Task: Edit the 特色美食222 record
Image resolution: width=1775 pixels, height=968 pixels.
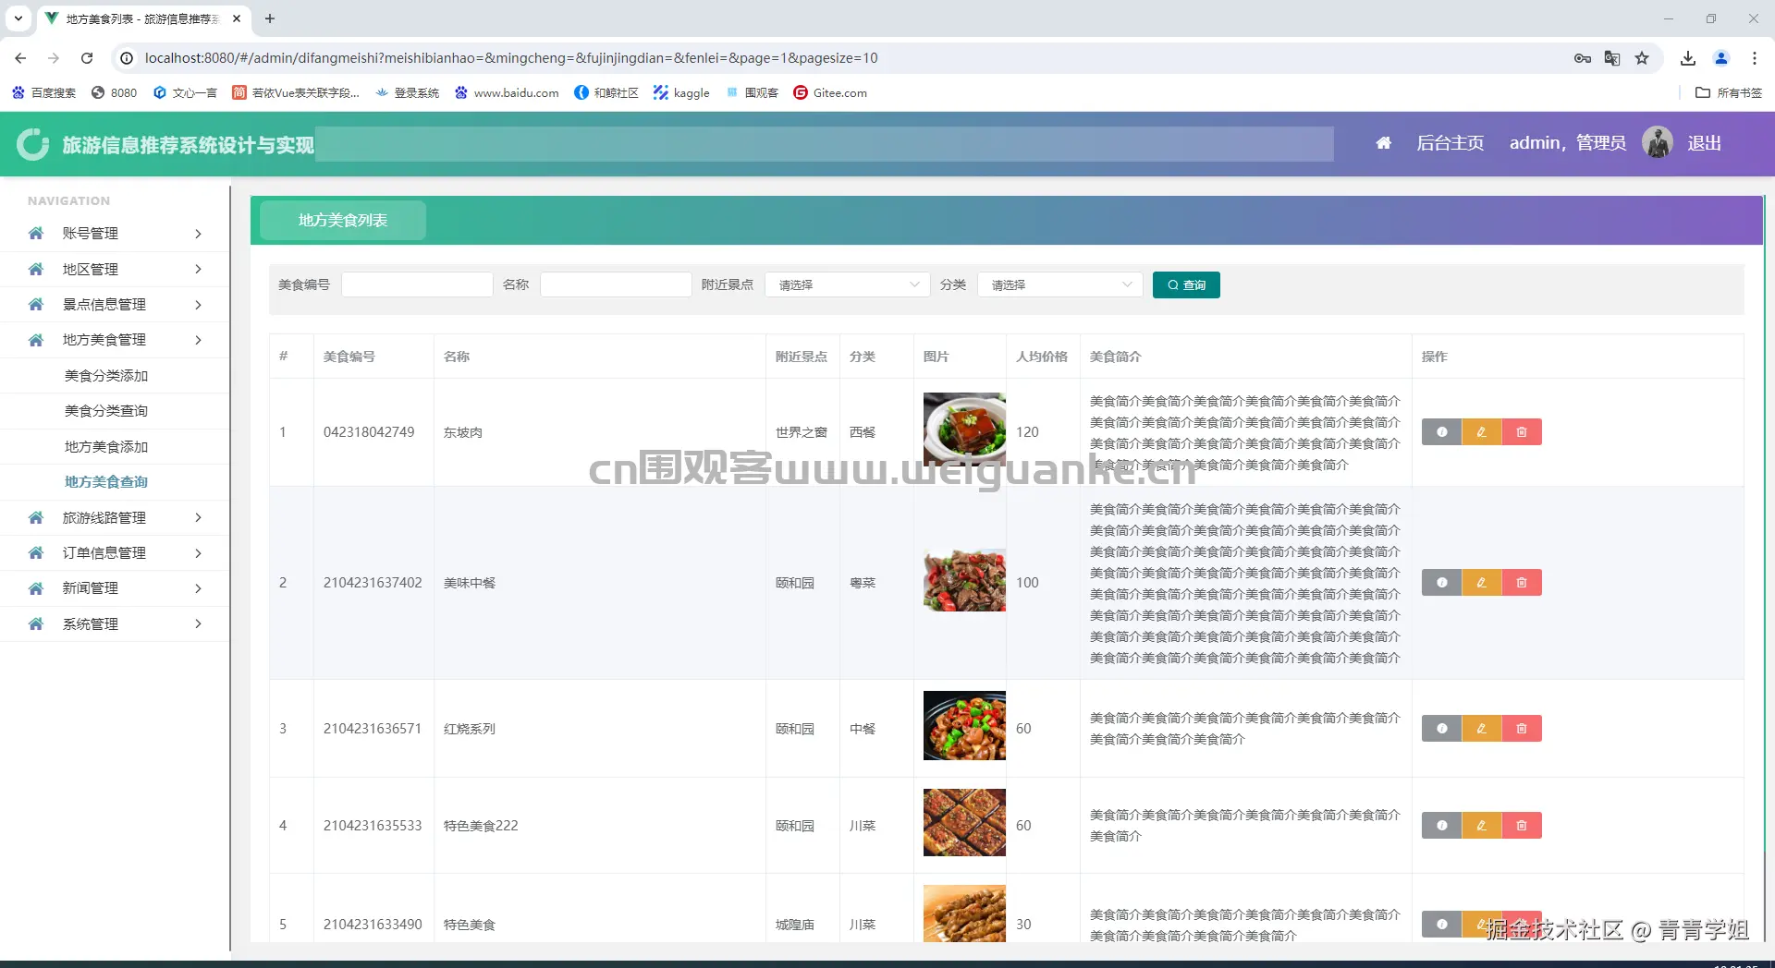Action: point(1481,826)
